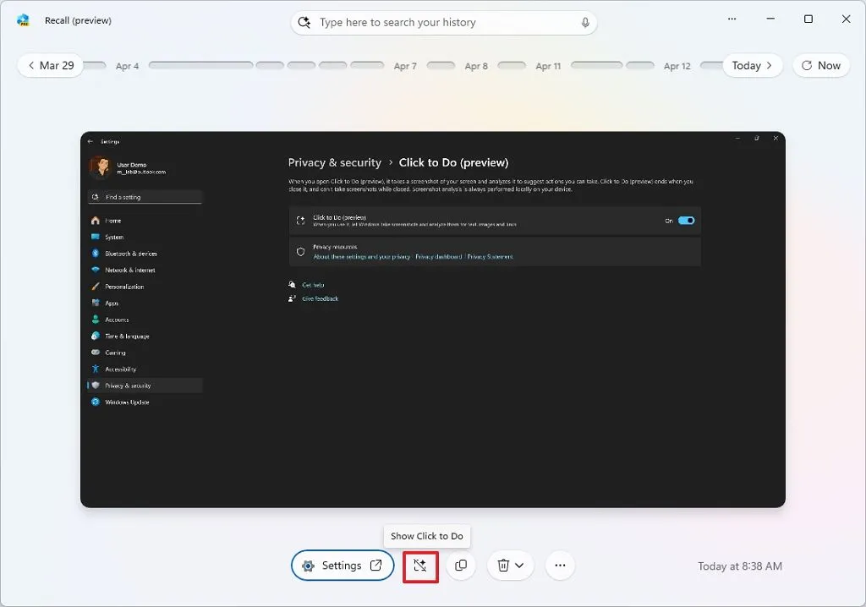Select Privacy & security in the snapshot sidebar
Image resolution: width=866 pixels, height=607 pixels.
tap(128, 386)
